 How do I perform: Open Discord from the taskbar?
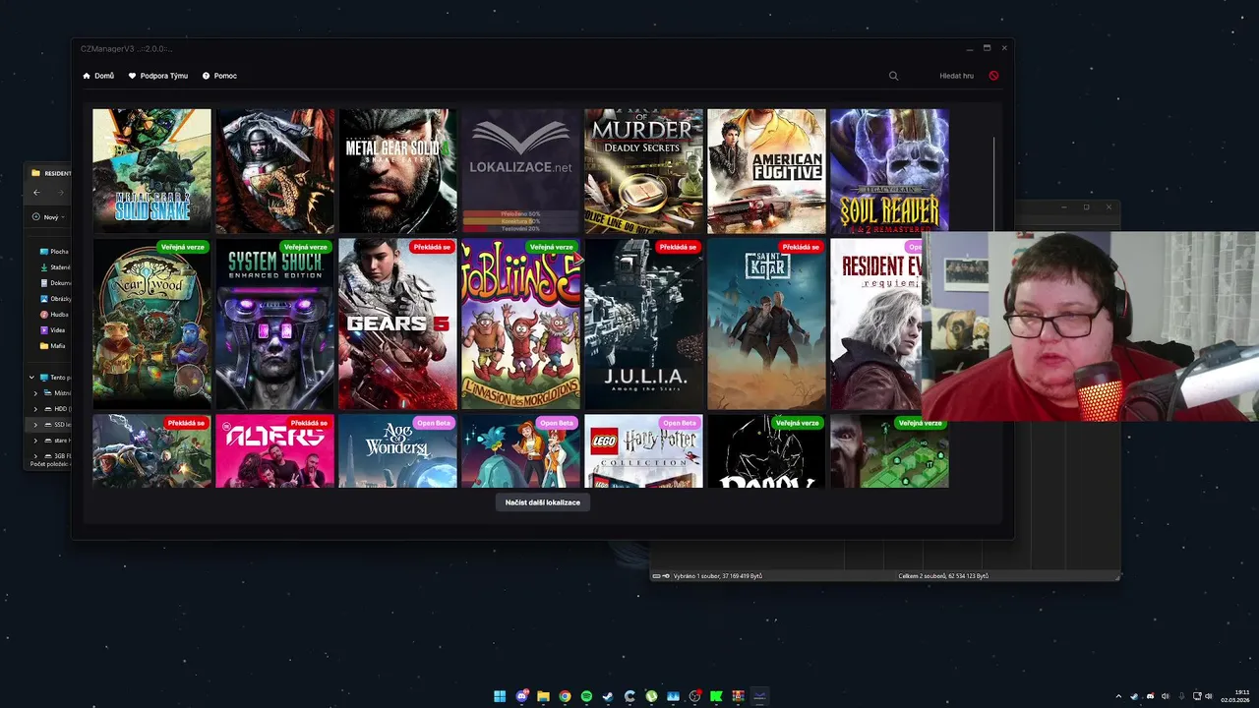click(521, 696)
